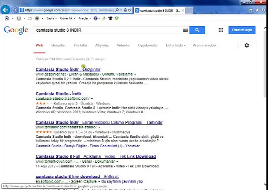Open camtasia studio 8 free download Softonic result
The height and width of the screenshot is (190, 268).
click(77, 177)
